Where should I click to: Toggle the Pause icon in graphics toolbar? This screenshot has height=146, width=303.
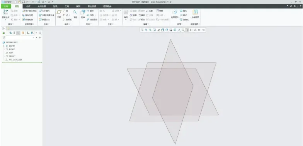199,30
